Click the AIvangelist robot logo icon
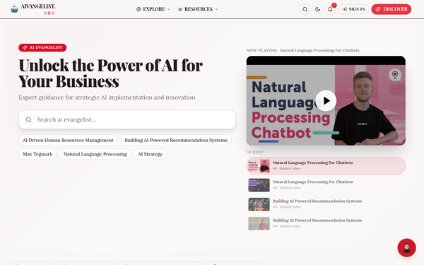Viewport: 424px width, 265px height. pyautogui.click(x=14, y=9)
